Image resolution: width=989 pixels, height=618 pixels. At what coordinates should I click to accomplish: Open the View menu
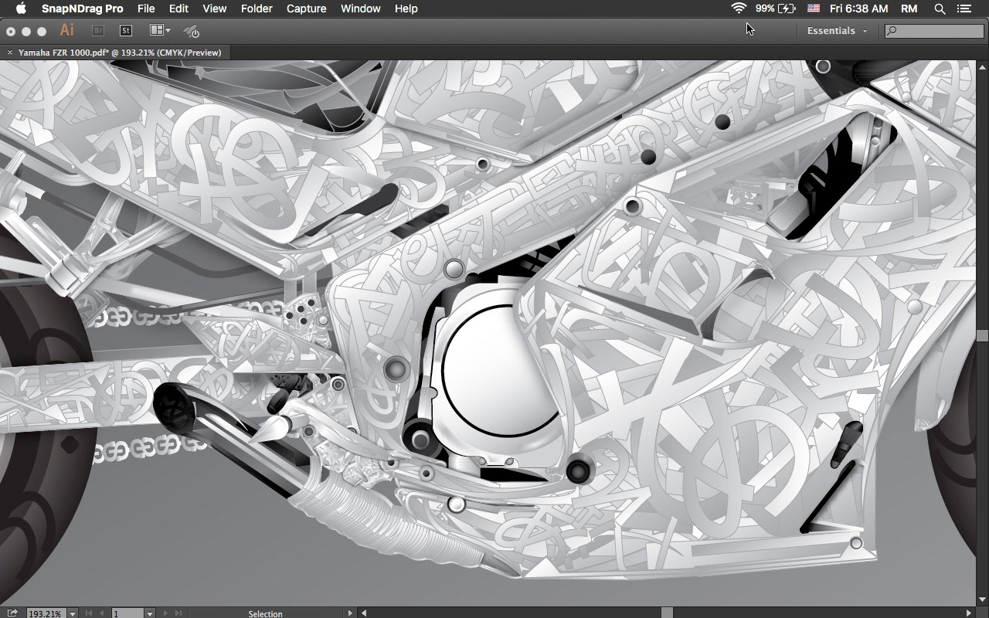point(215,8)
